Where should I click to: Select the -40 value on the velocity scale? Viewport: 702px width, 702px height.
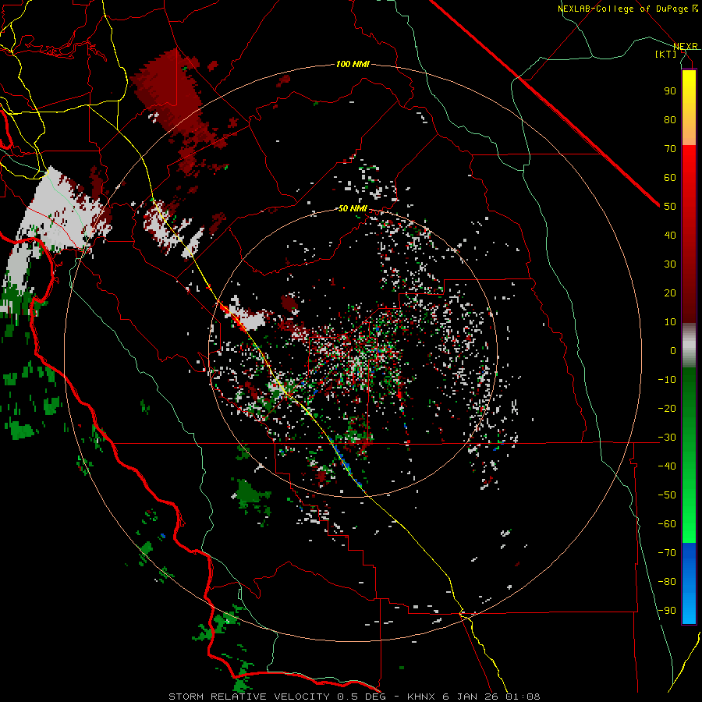pos(667,466)
